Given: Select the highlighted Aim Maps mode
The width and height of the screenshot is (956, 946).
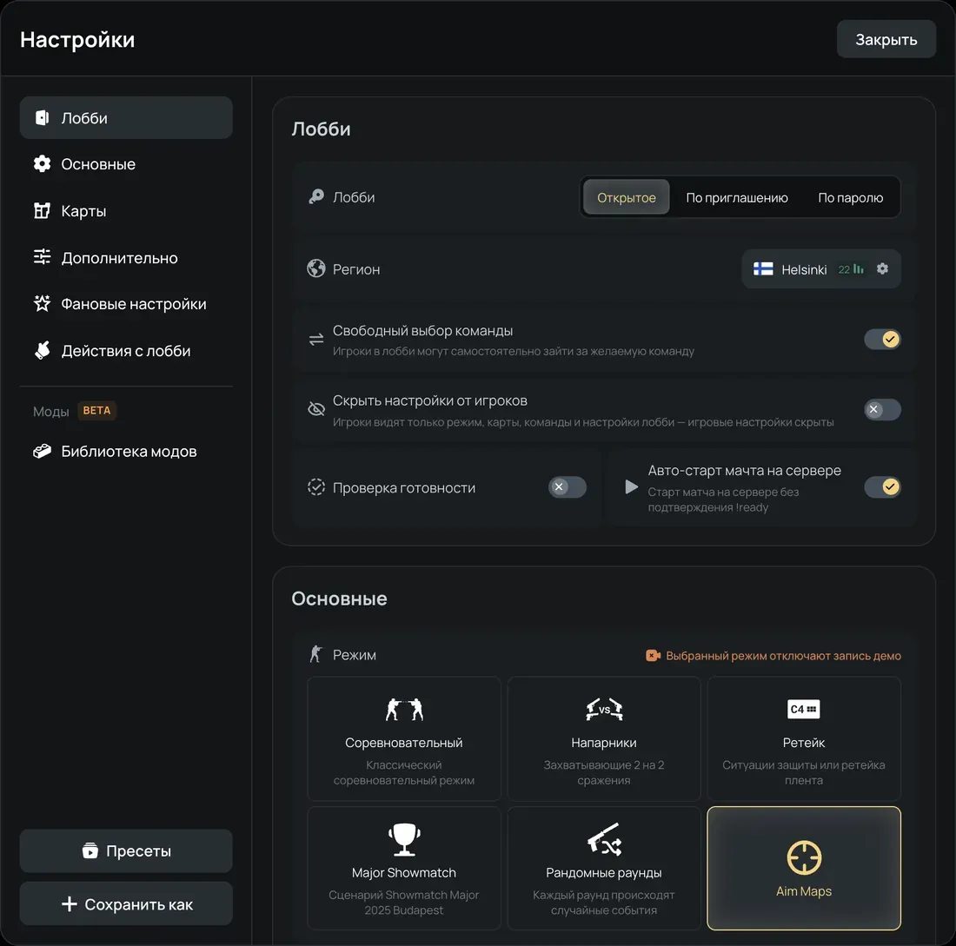Looking at the screenshot, I should tap(804, 869).
